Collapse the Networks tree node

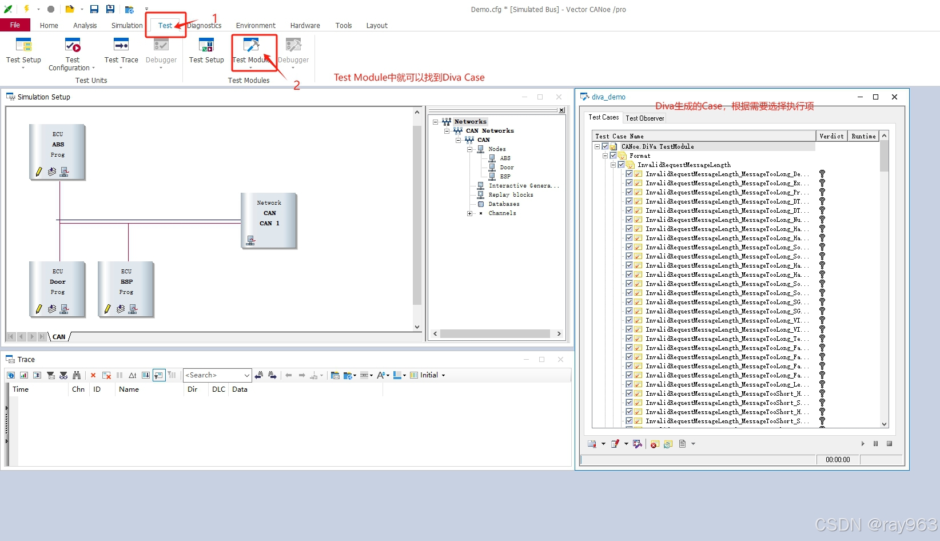(436, 122)
